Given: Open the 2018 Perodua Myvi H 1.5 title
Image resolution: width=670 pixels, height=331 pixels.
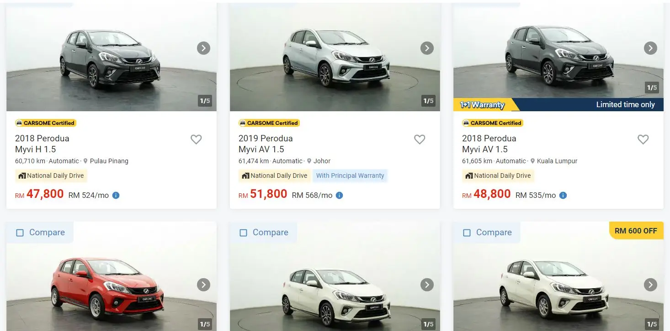Looking at the screenshot, I should (x=42, y=144).
